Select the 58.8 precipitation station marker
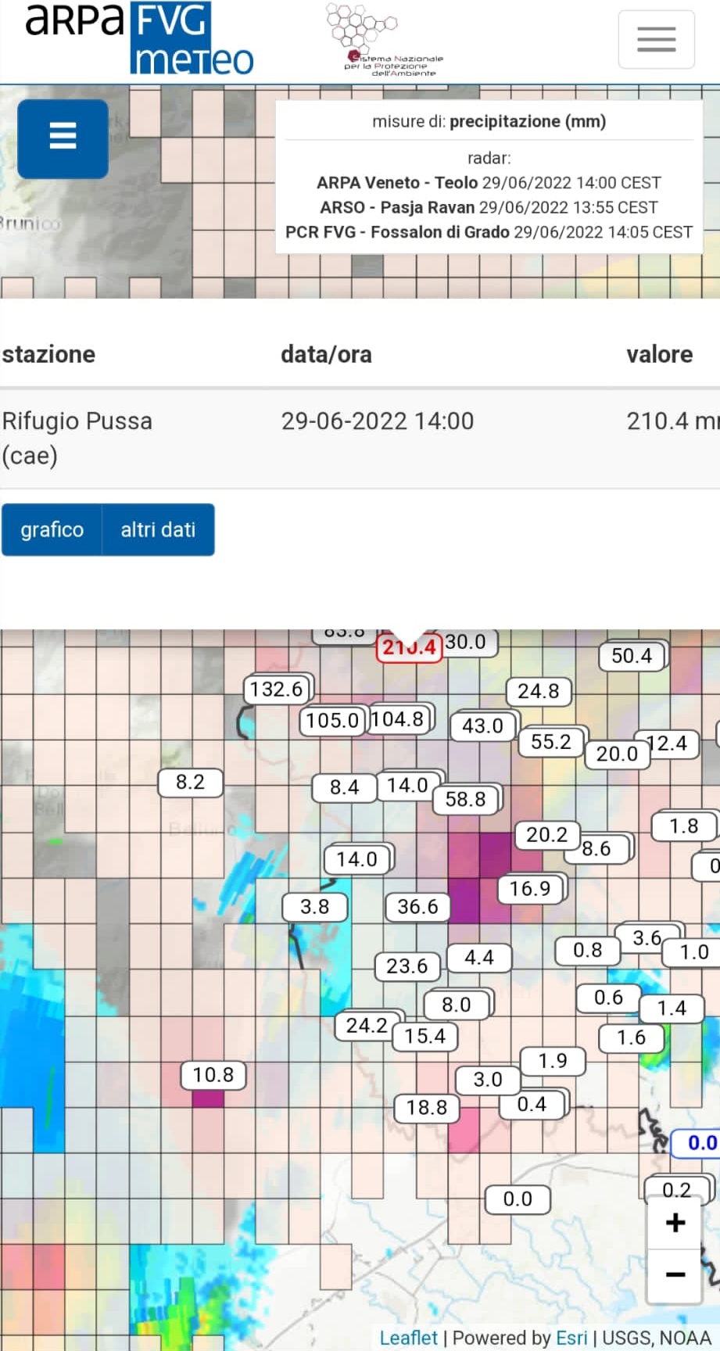Image resolution: width=720 pixels, height=1351 pixels. [x=466, y=799]
